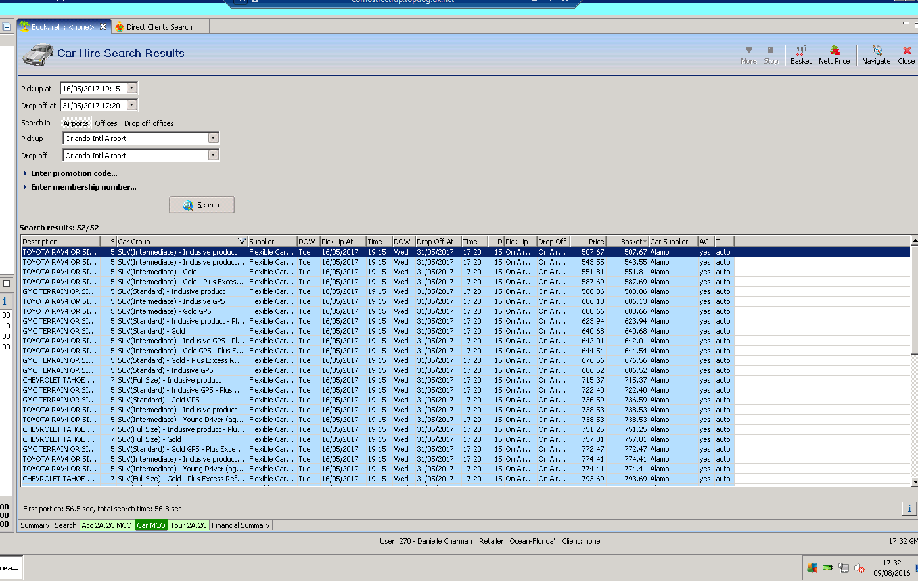
Task: Select the row priced 793.69
Action: click(466, 479)
